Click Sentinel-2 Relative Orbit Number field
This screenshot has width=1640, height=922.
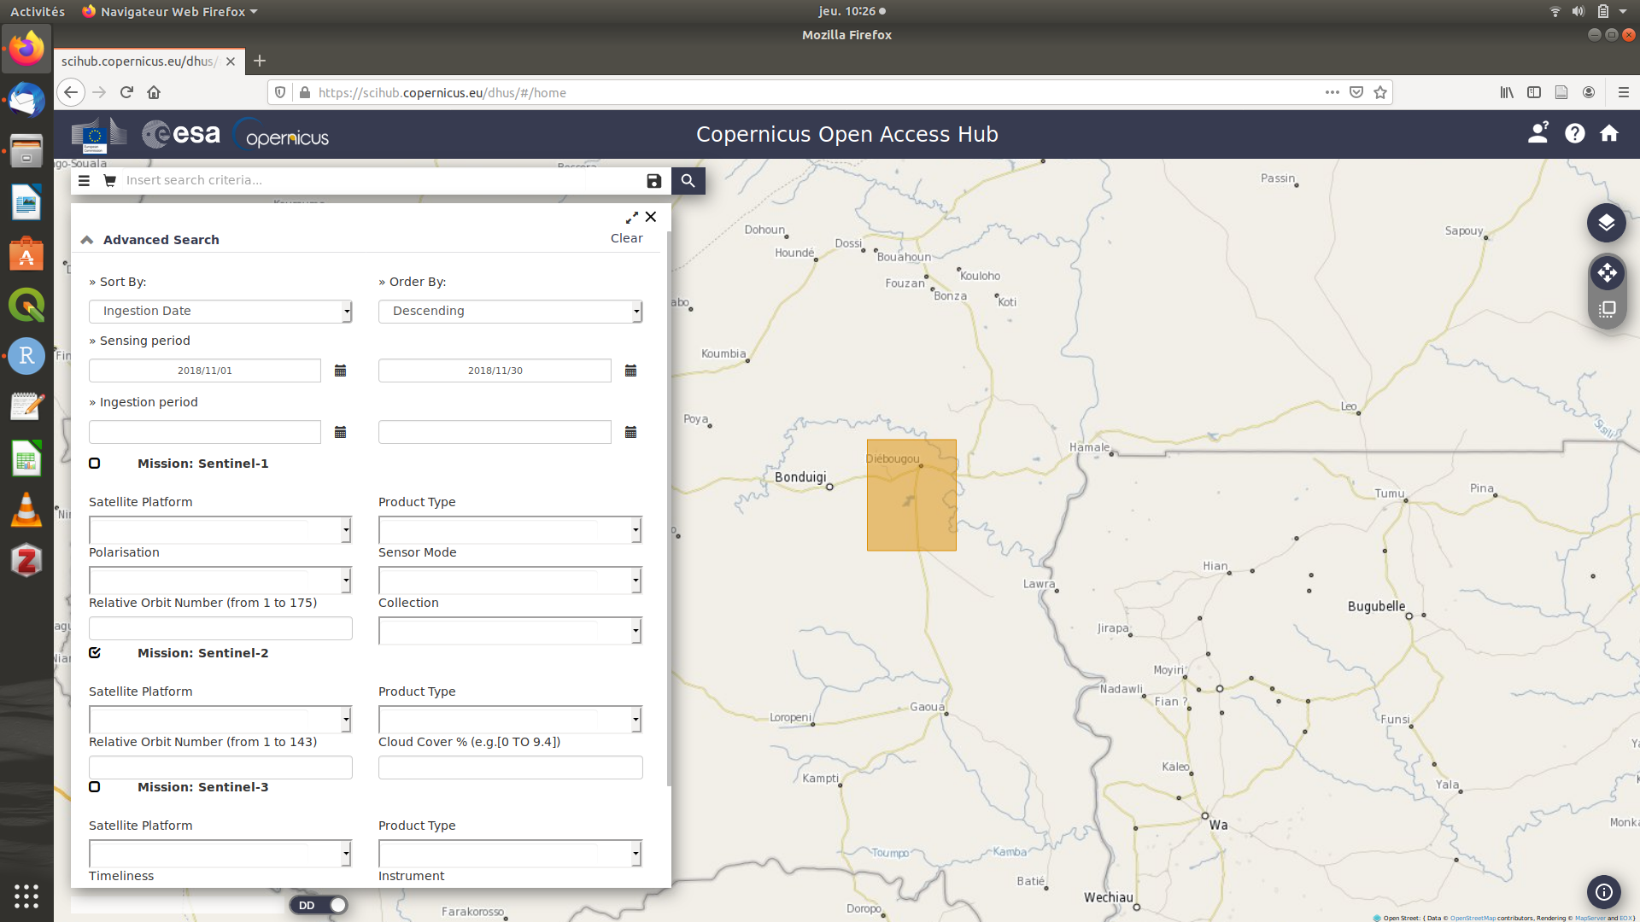pos(220,767)
